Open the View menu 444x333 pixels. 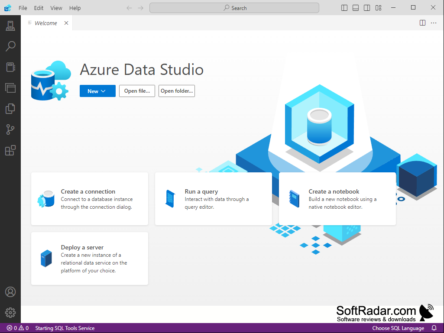pyautogui.click(x=56, y=8)
